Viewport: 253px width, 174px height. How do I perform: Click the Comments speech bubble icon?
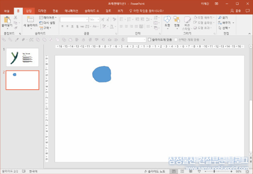click(247, 11)
